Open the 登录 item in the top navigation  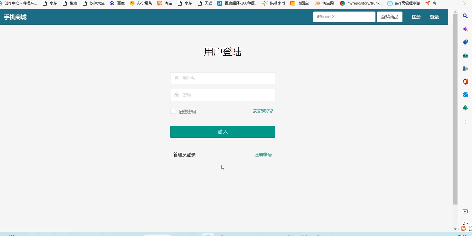point(434,17)
